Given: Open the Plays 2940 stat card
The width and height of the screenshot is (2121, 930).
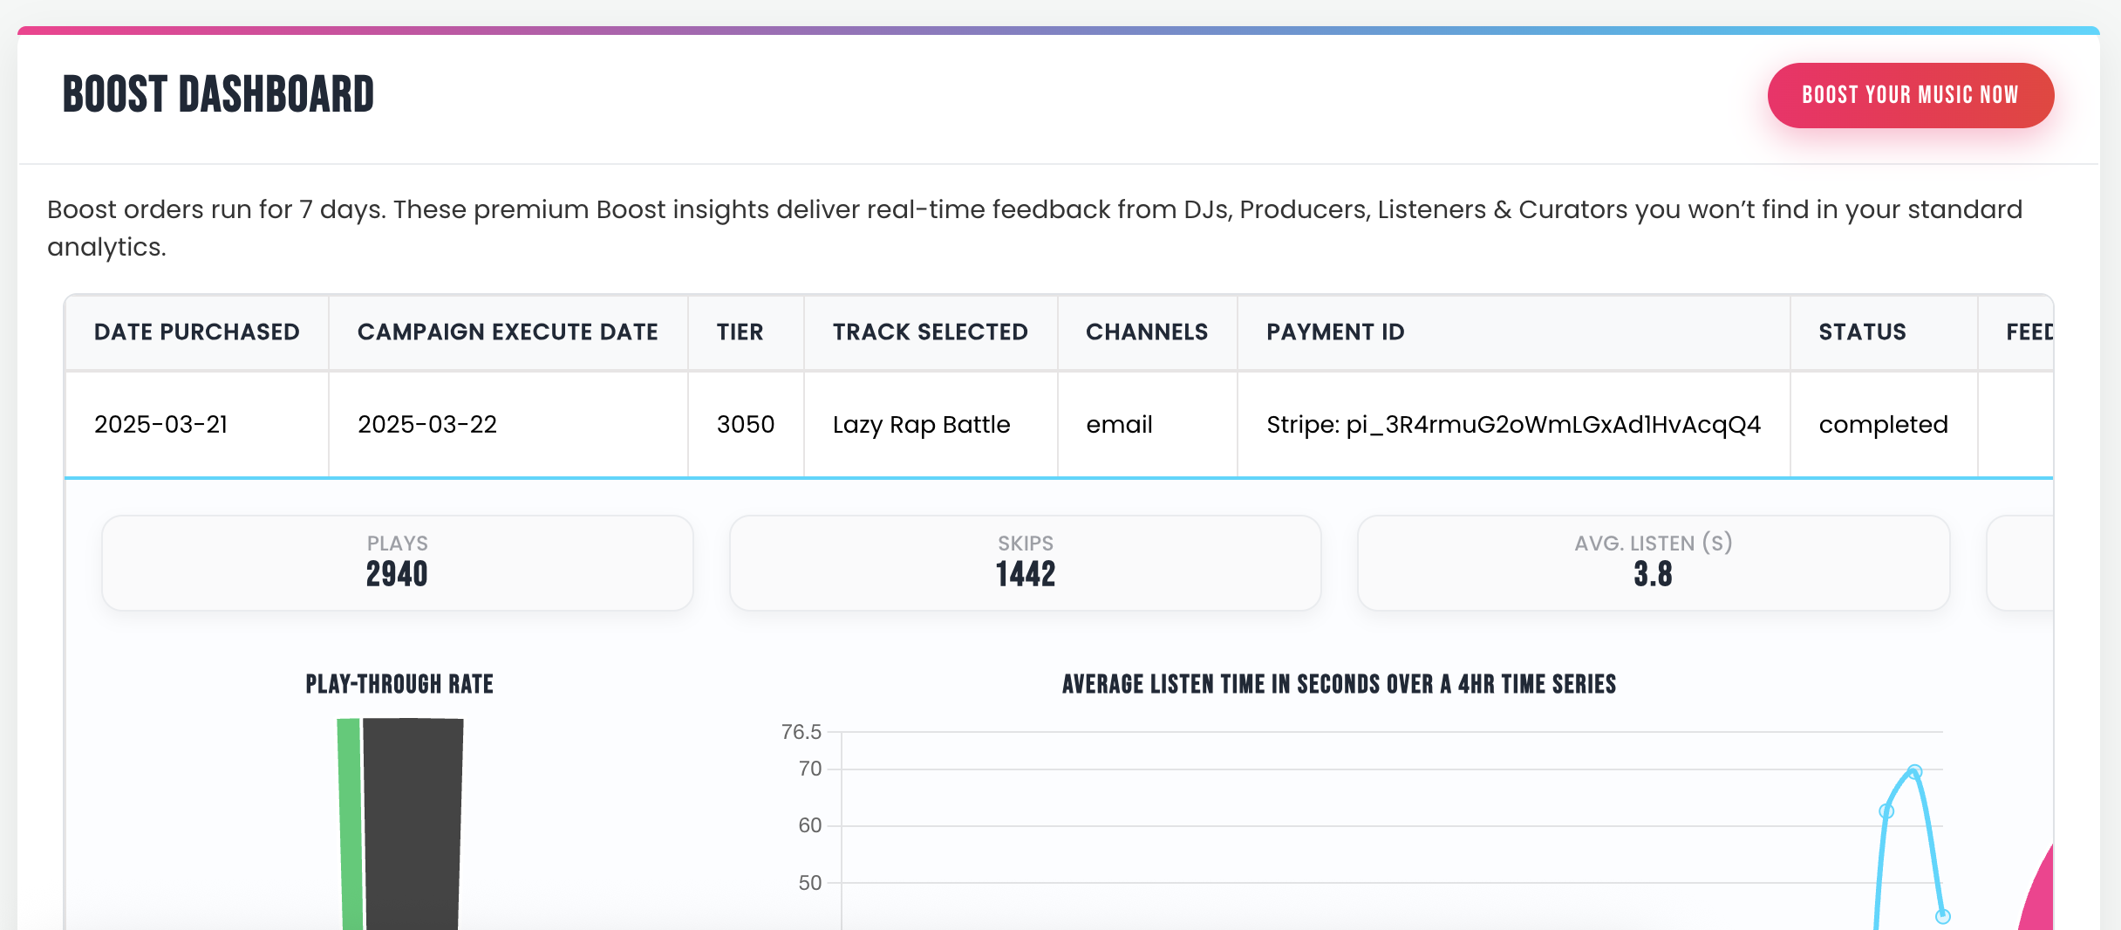Looking at the screenshot, I should pyautogui.click(x=398, y=563).
